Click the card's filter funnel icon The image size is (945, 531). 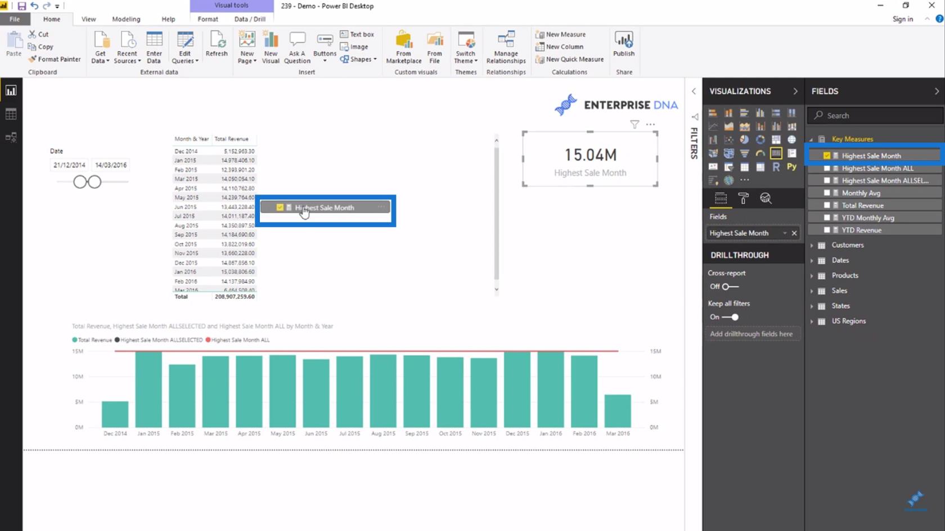[634, 125]
